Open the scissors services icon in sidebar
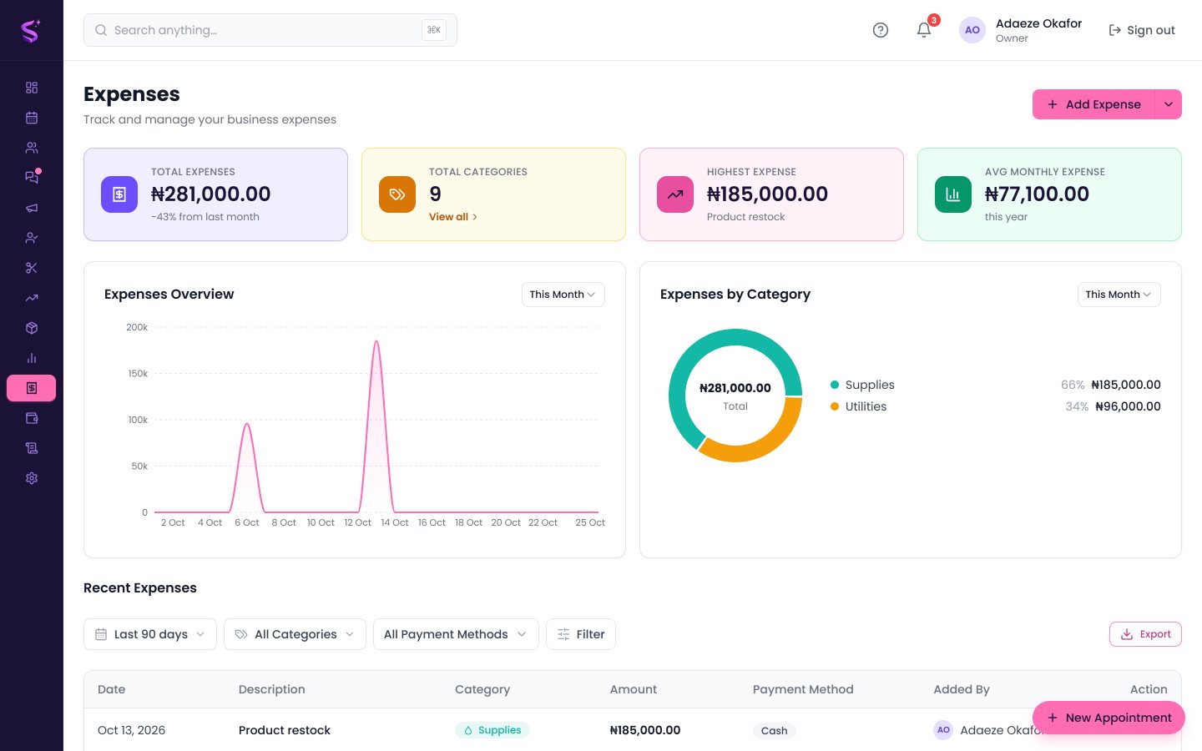This screenshot has width=1202, height=751. coord(32,268)
